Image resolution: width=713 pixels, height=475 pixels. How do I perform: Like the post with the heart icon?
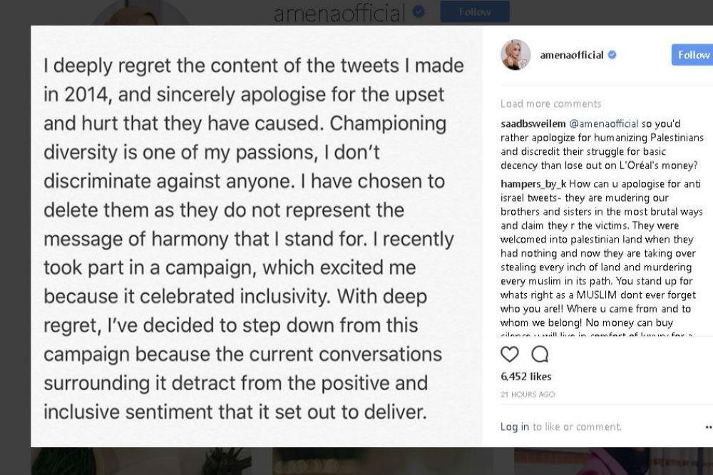509,354
